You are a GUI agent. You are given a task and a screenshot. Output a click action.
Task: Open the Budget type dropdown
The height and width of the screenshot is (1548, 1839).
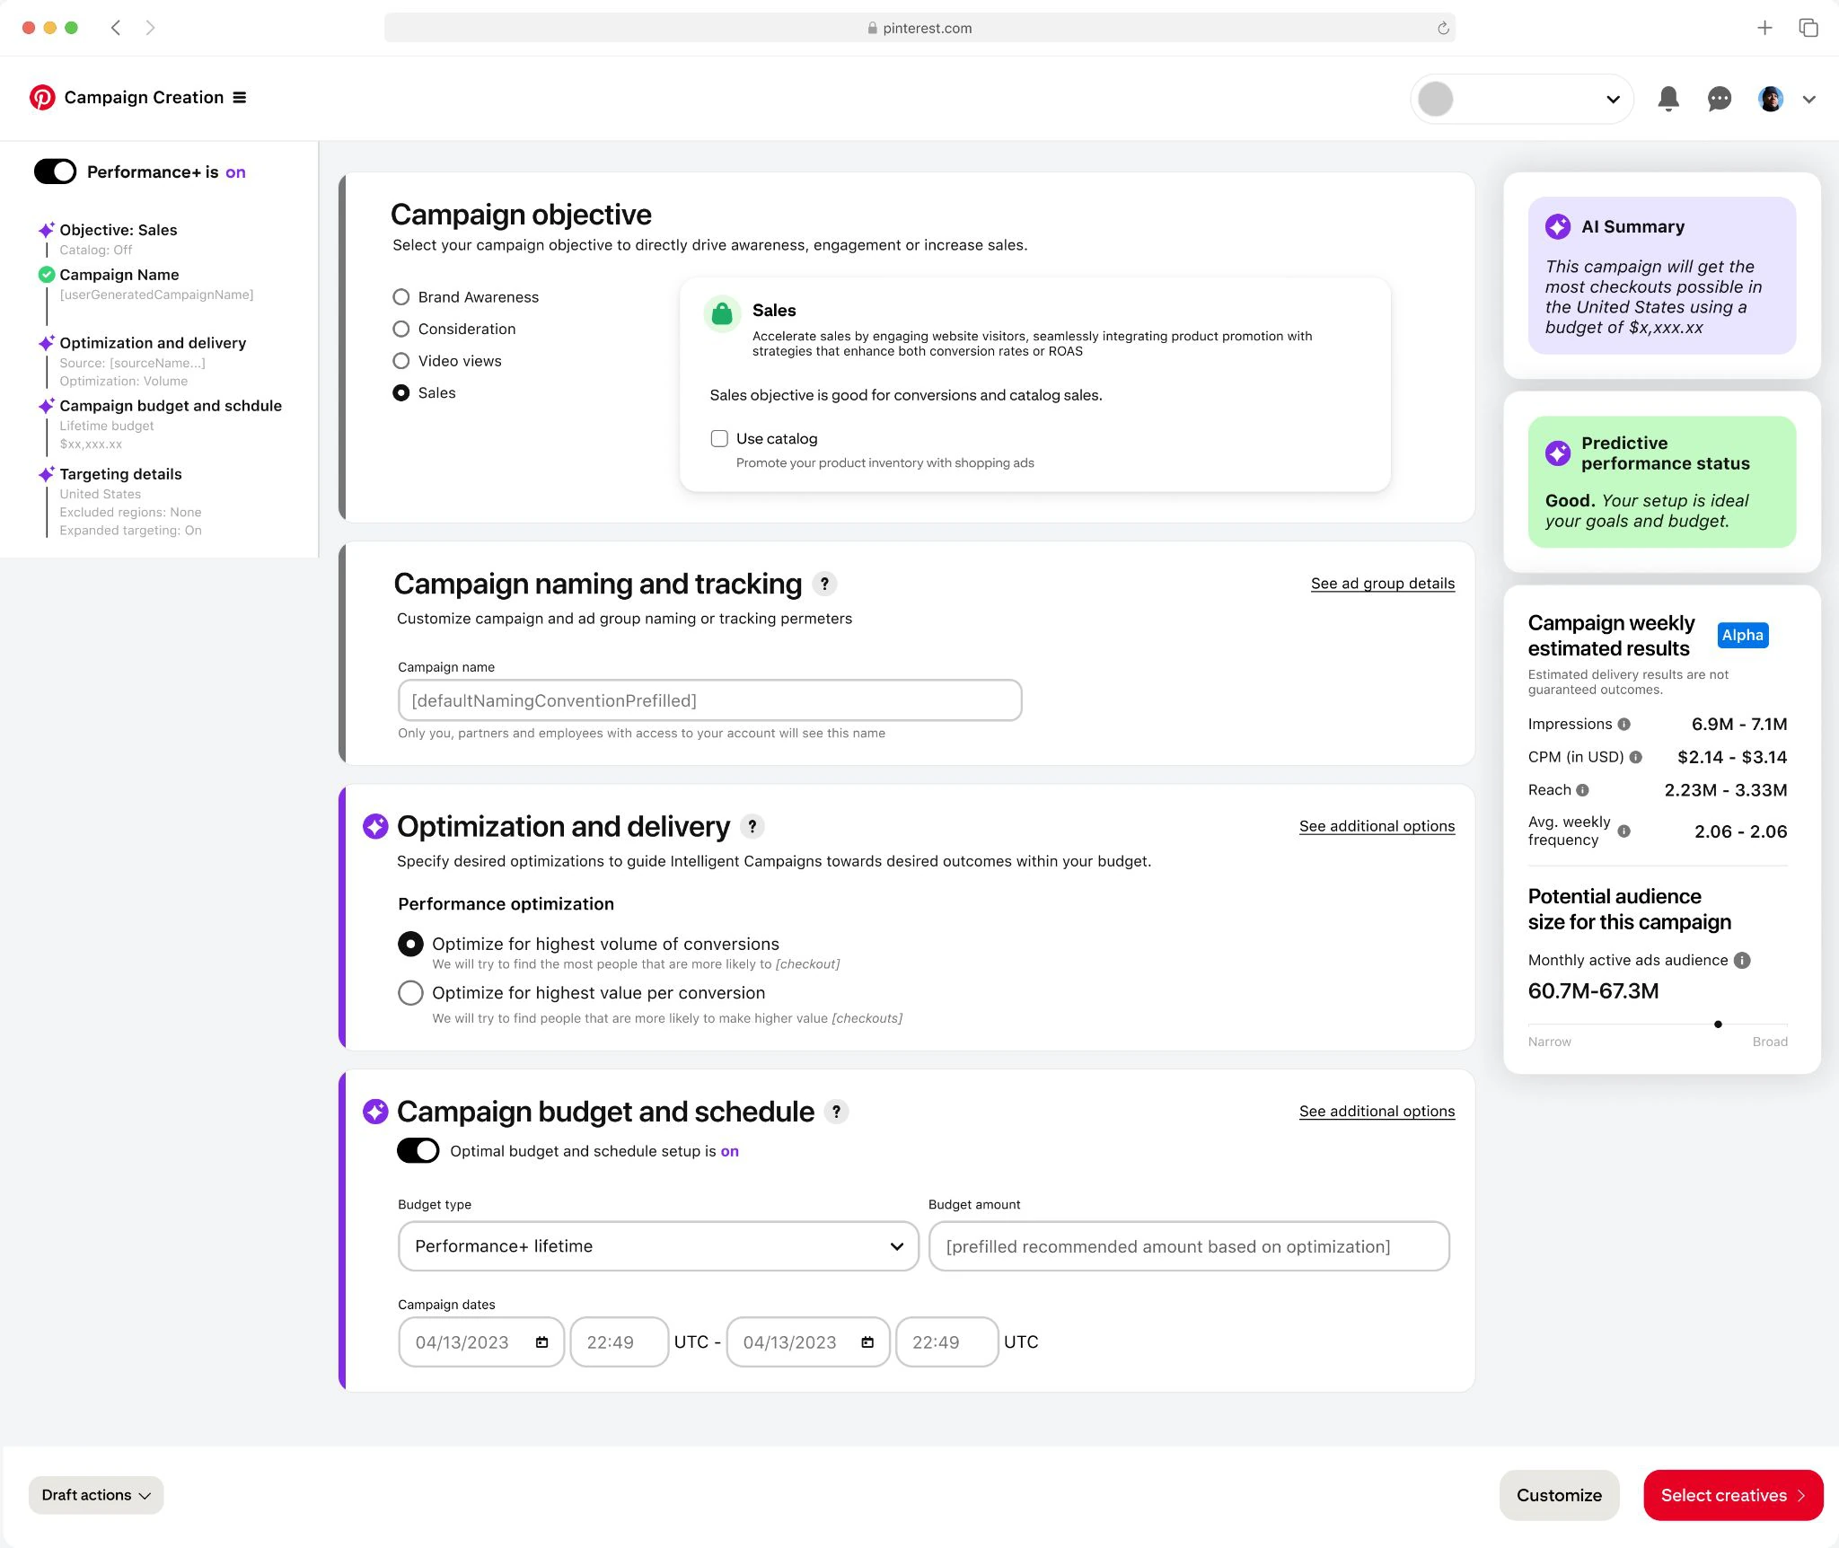(x=658, y=1246)
